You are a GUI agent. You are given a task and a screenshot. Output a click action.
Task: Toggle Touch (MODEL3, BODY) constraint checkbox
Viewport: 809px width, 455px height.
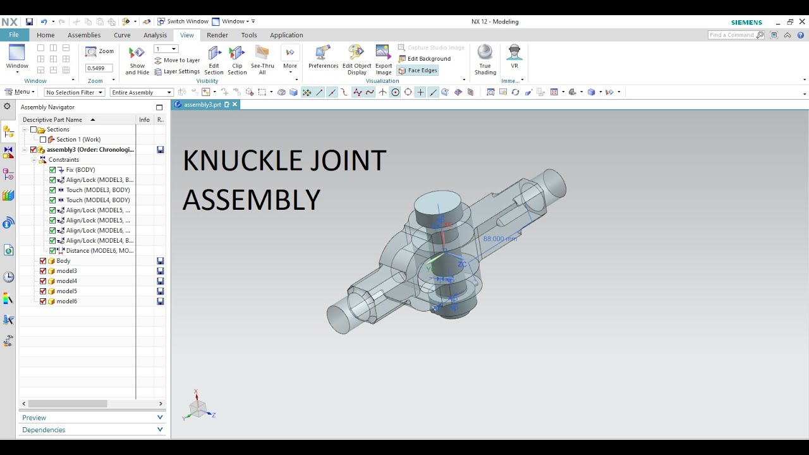[52, 190]
